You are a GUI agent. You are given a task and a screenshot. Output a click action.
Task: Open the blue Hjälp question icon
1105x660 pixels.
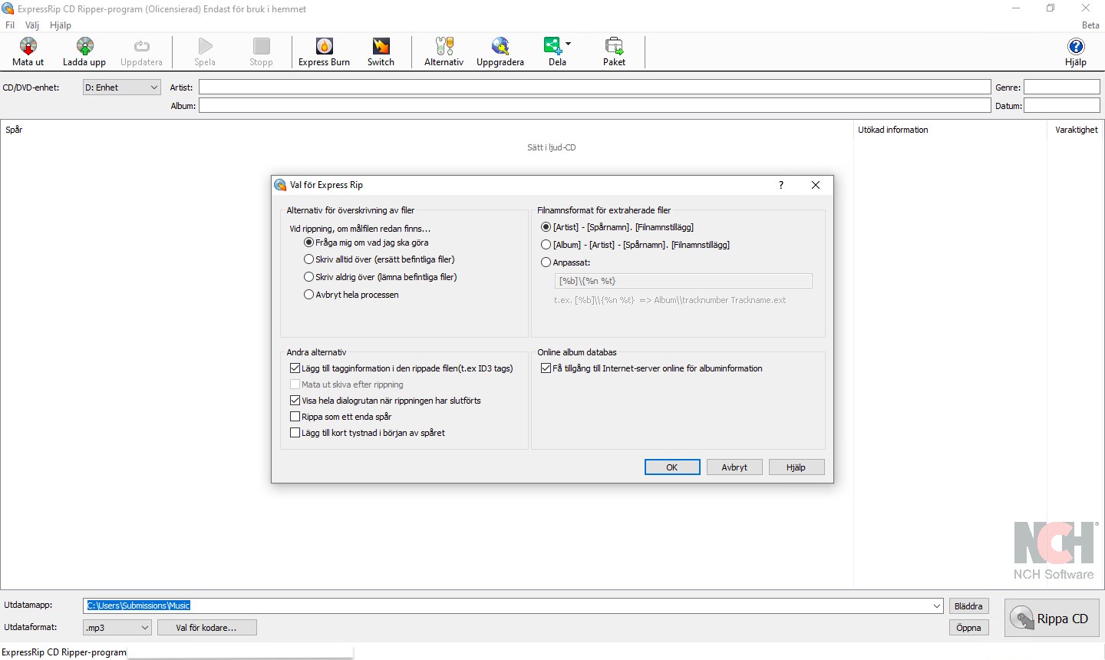tap(1076, 47)
